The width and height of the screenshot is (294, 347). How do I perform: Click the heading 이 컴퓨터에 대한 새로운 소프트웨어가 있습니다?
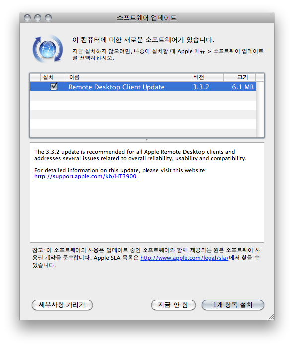(x=143, y=40)
